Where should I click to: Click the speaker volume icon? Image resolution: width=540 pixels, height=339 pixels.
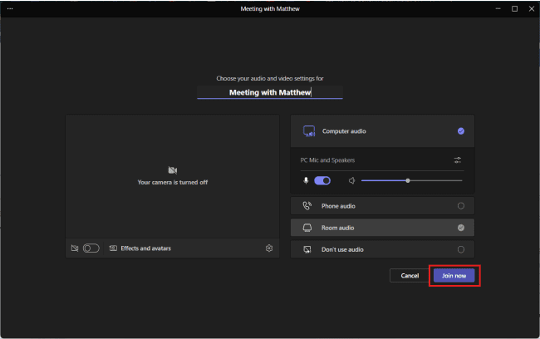tap(352, 180)
